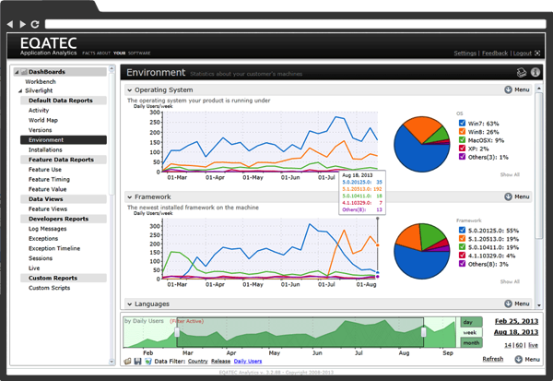Click the open-folder filter icon
553x381 pixels.
click(x=128, y=362)
